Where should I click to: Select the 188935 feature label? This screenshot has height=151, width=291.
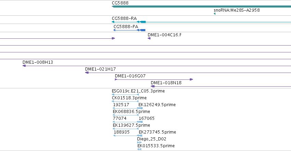coord(121,132)
